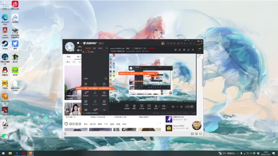Image resolution: width=278 pixels, height=156 pixels.
Task: Open Douyu streaming tool from taskbar
Action: tap(31, 153)
